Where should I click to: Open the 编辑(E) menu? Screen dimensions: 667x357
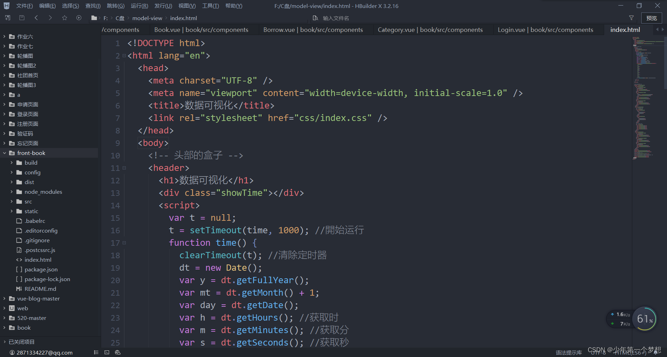pyautogui.click(x=47, y=6)
